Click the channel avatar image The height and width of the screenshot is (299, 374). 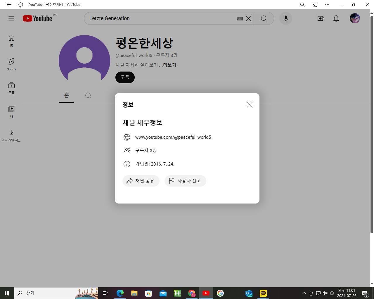coord(84,61)
